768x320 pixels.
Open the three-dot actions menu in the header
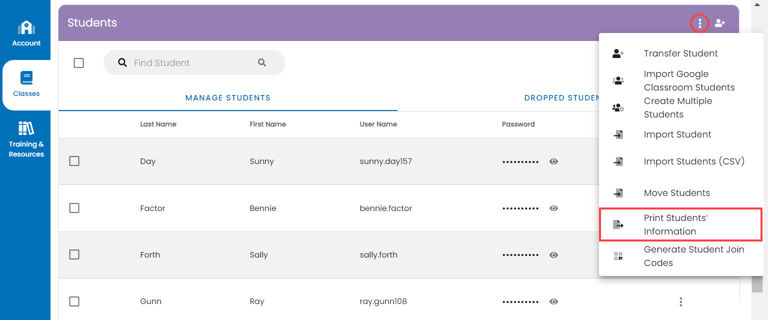click(x=699, y=23)
